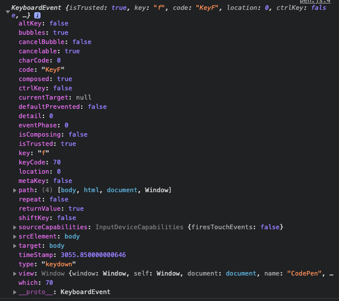The height and width of the screenshot is (301, 339).
Task: Select the repeat: false row
Action: [x=43, y=200]
